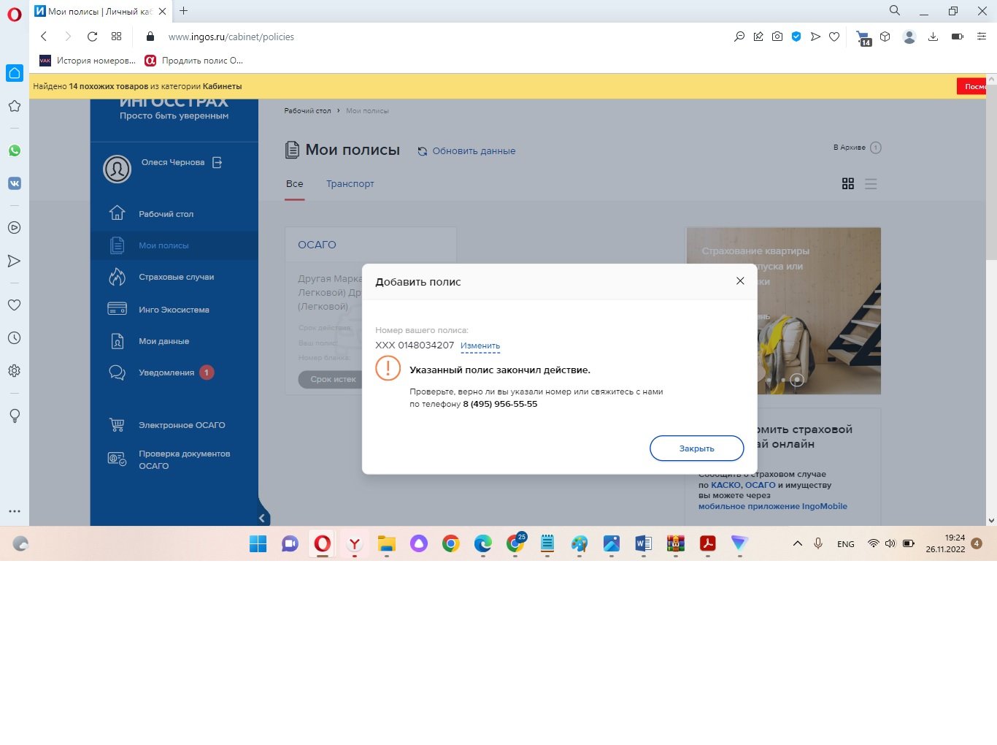Open the sidebar three dots menu
This screenshot has height=745, width=997.
click(14, 511)
